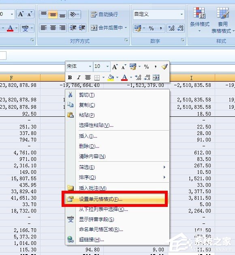Click comma style in mini toolbar

(156, 67)
